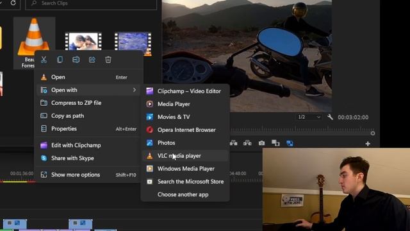This screenshot has height=231, width=410.
Task: Click the refresh icon beside Search Clips
Action: point(13,3)
